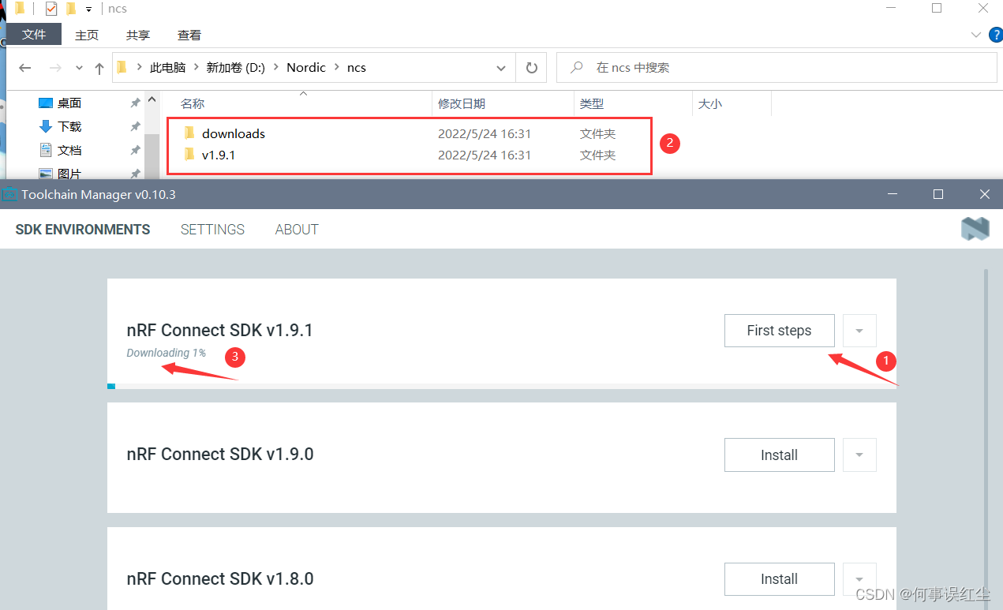
Task: Go forward in File Explorer
Action: tap(54, 68)
